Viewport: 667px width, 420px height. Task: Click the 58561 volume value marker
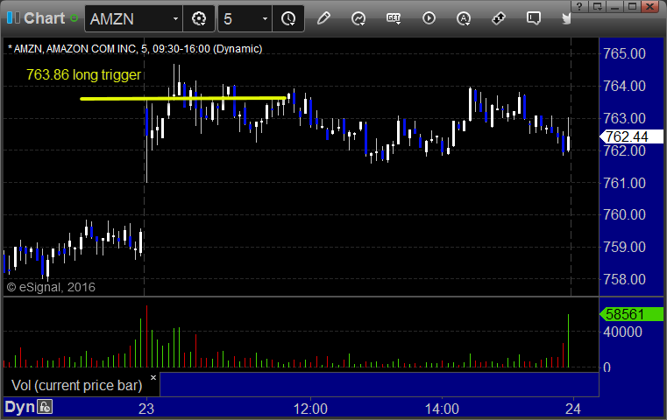pos(631,314)
